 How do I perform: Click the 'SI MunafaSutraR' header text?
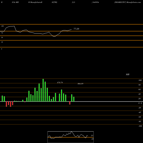[35, 2]
